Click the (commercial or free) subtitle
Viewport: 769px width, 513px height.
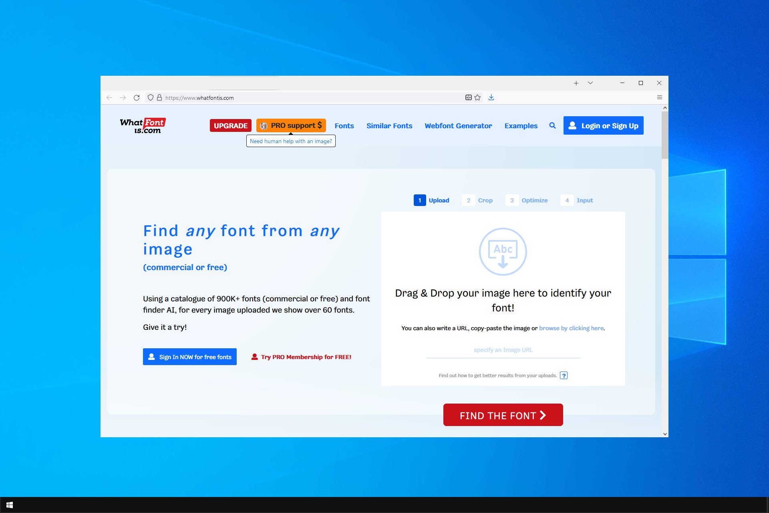(x=185, y=267)
